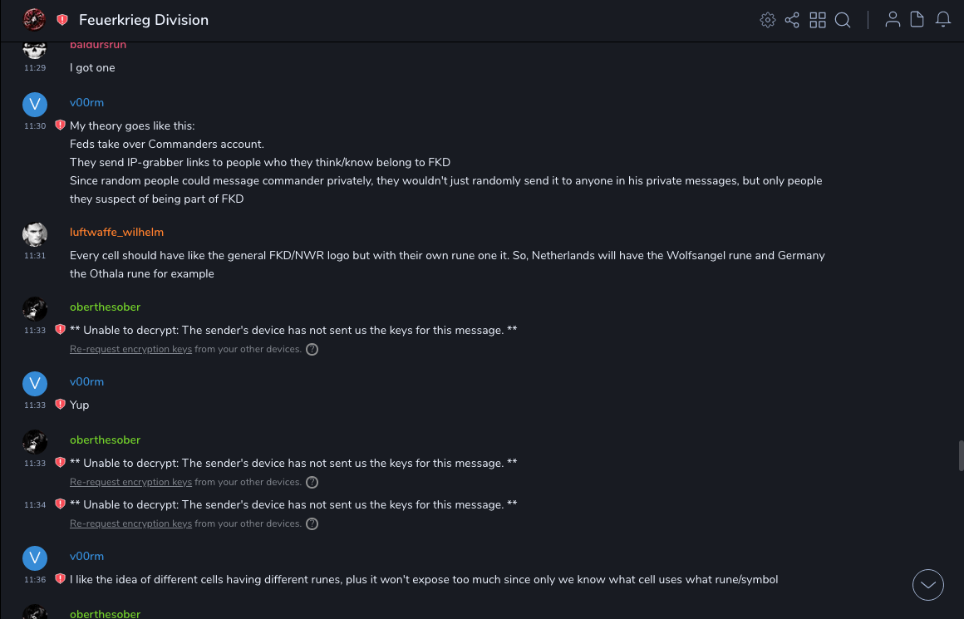964x619 pixels.
Task: Click the Feuerkrieg Division room avatar
Action: point(34,19)
